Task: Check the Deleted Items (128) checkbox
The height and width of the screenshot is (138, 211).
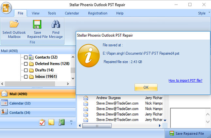Action: (x=26, y=64)
